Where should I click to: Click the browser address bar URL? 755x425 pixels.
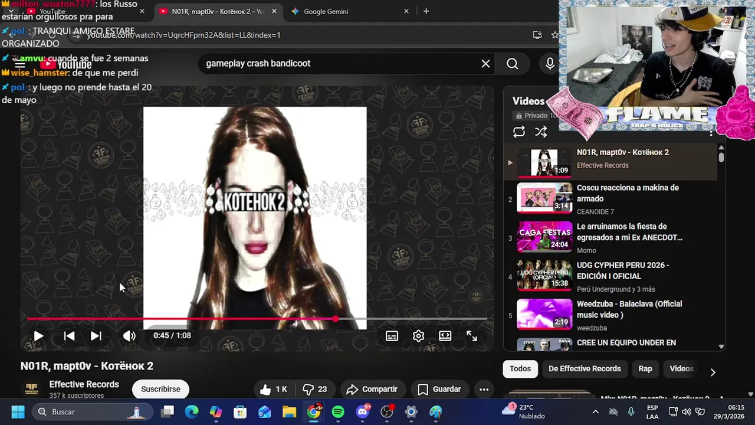183,35
